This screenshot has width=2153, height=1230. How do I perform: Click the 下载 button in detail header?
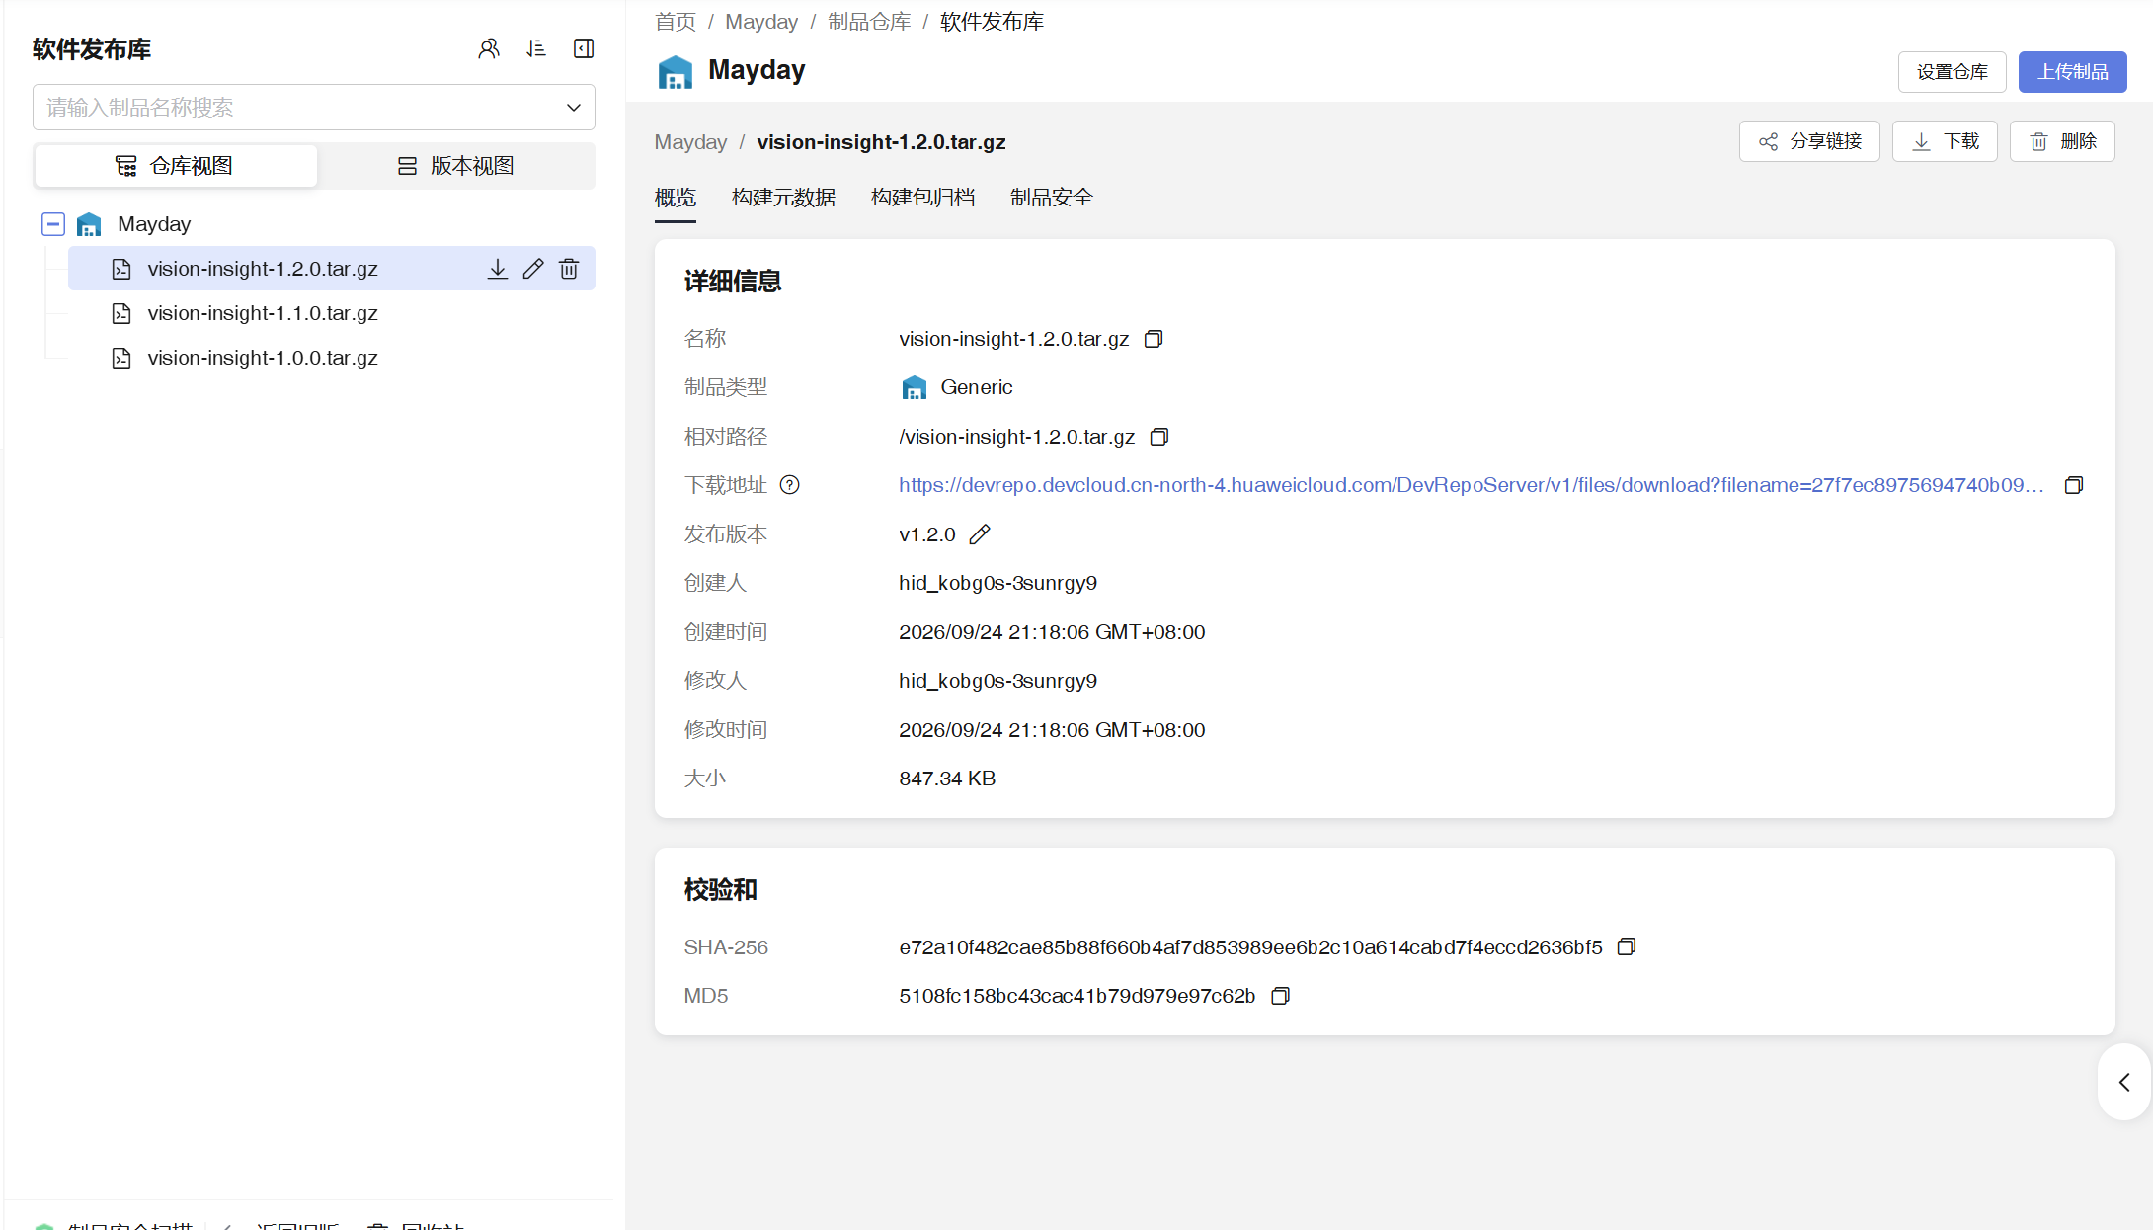(1945, 141)
